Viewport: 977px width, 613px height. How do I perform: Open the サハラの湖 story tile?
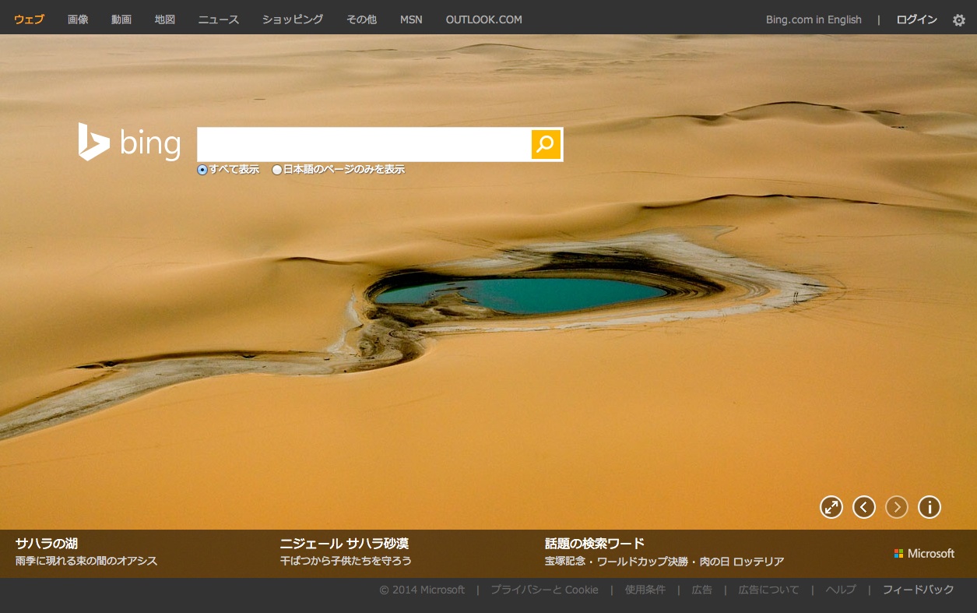click(47, 543)
